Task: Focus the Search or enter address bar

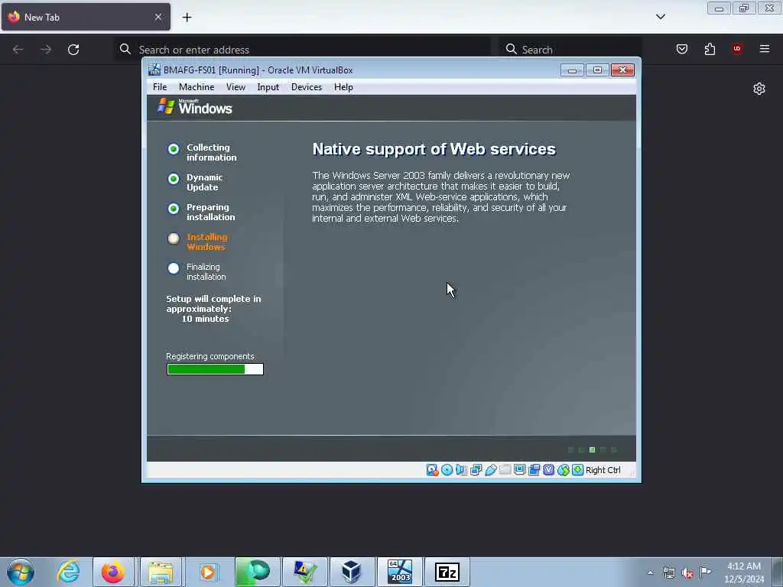Action: click(x=302, y=50)
